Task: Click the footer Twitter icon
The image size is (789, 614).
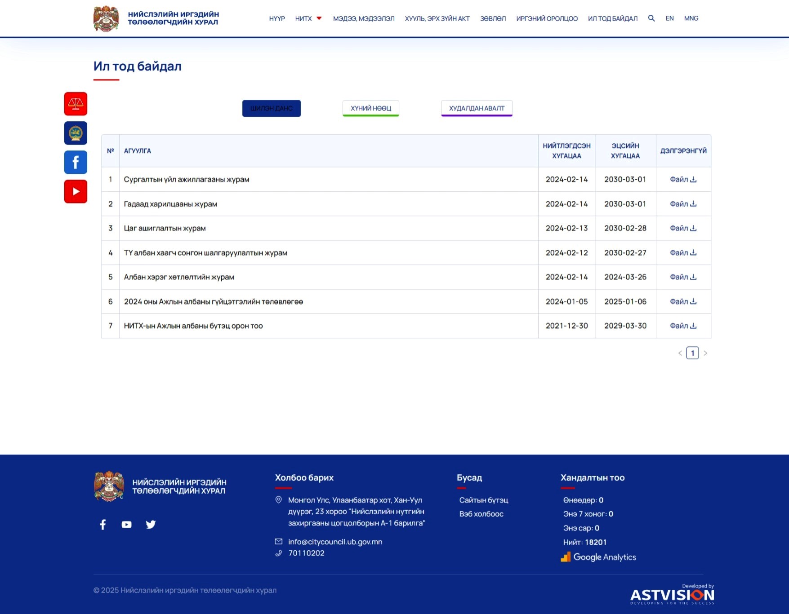Action: pyautogui.click(x=151, y=524)
